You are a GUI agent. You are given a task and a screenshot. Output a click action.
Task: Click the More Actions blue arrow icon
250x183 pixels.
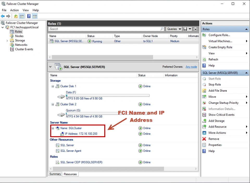click(204, 133)
